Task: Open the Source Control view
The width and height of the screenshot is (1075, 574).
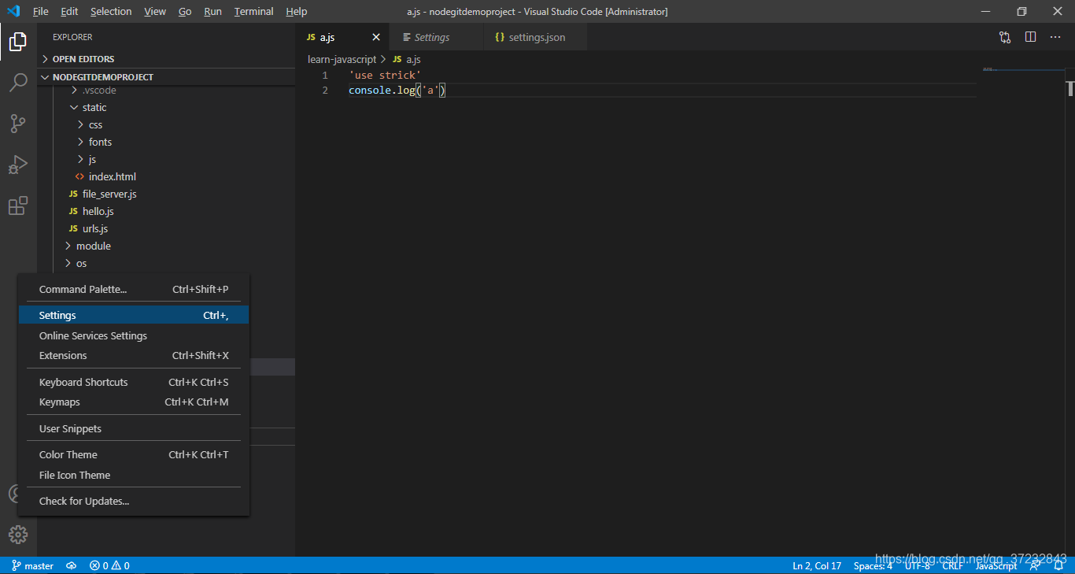Action: 18,124
